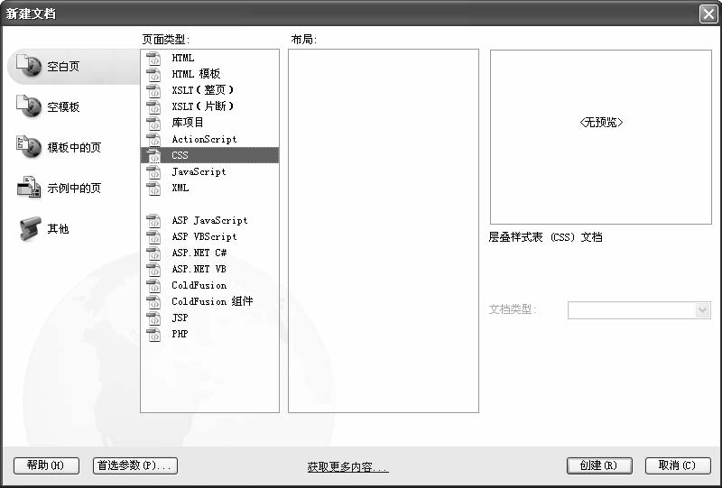722x488 pixels.
Task: Click the icon beside XML
Action: click(153, 188)
